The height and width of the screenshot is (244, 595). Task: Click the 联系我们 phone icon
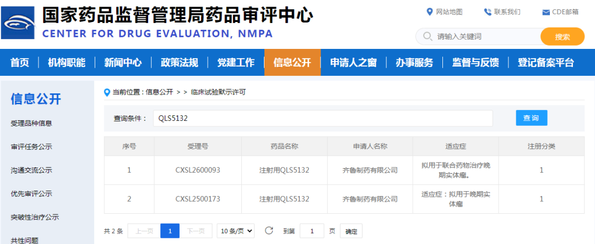point(488,12)
